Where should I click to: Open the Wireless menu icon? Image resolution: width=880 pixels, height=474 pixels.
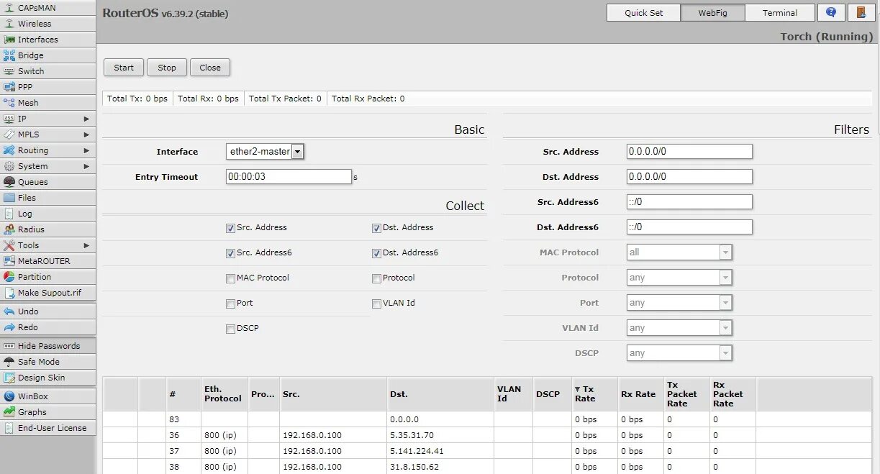pos(9,24)
